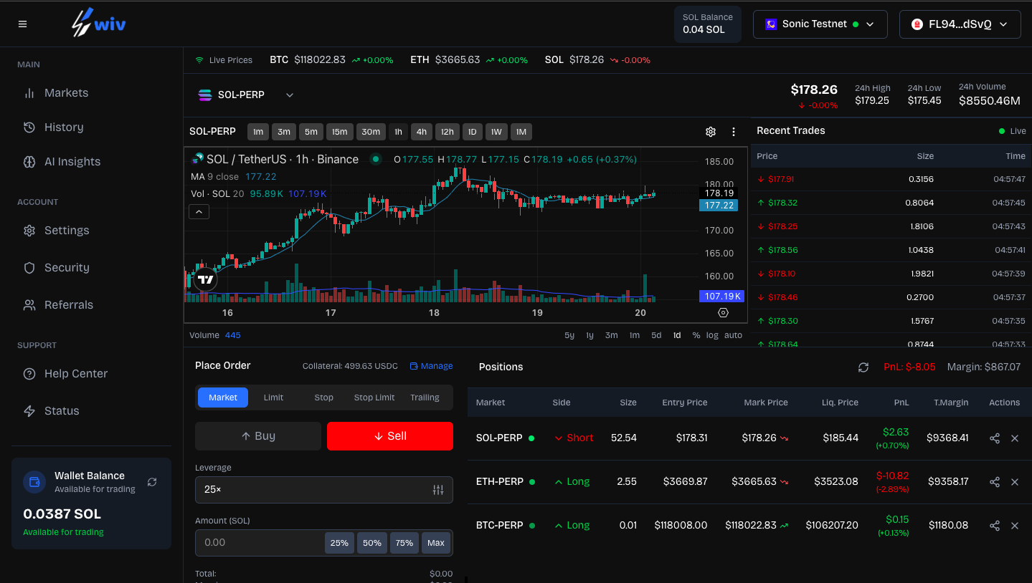This screenshot has height=583, width=1032.
Task: Toggle auto scale on the chart
Action: coord(733,335)
